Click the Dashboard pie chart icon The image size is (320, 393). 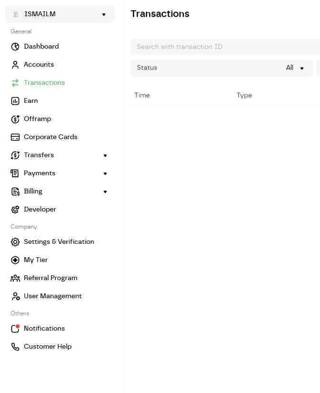(x=15, y=47)
